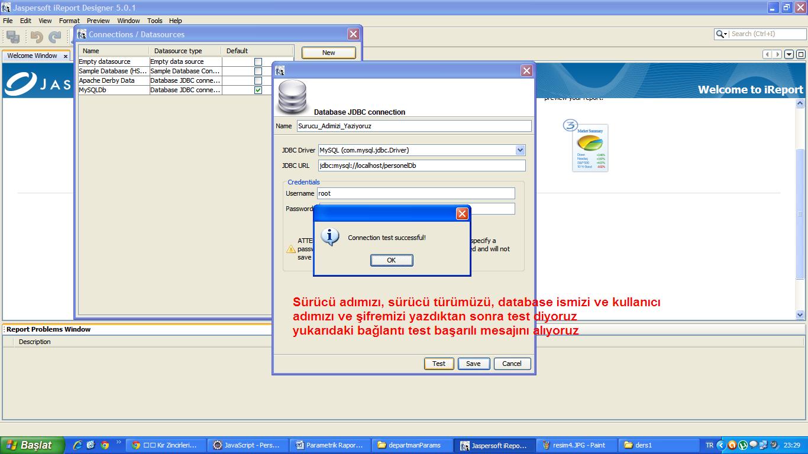Screen dimensions: 808x454
Task: Toggle Default checkbox for Apache Derby Data
Action: pos(258,80)
